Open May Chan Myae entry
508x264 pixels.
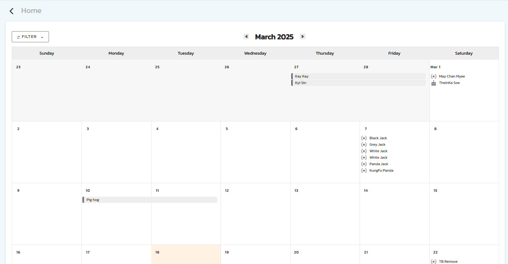click(452, 76)
